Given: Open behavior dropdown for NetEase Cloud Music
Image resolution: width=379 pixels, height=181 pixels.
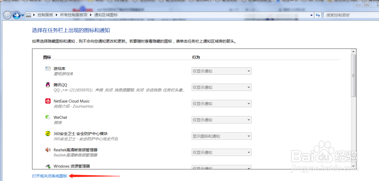Looking at the screenshot, I should [222, 104].
